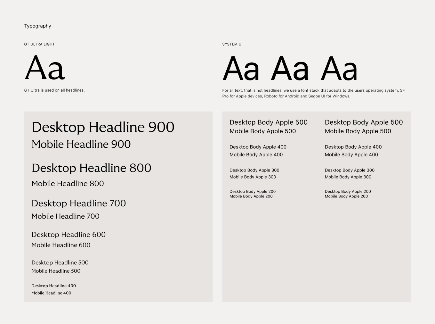Click the Desktop Headline 800 sample
Image resolution: width=435 pixels, height=324 pixels.
click(91, 168)
